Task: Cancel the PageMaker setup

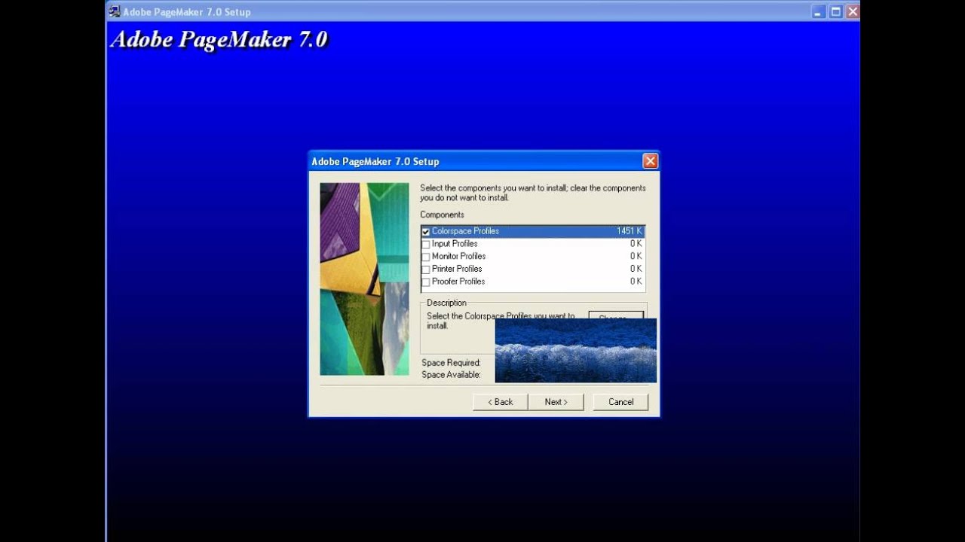Action: pos(620,402)
